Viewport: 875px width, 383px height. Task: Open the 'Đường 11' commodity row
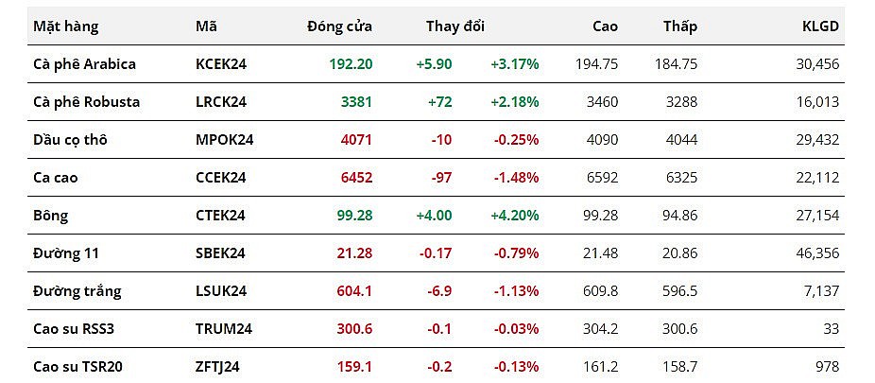(65, 253)
